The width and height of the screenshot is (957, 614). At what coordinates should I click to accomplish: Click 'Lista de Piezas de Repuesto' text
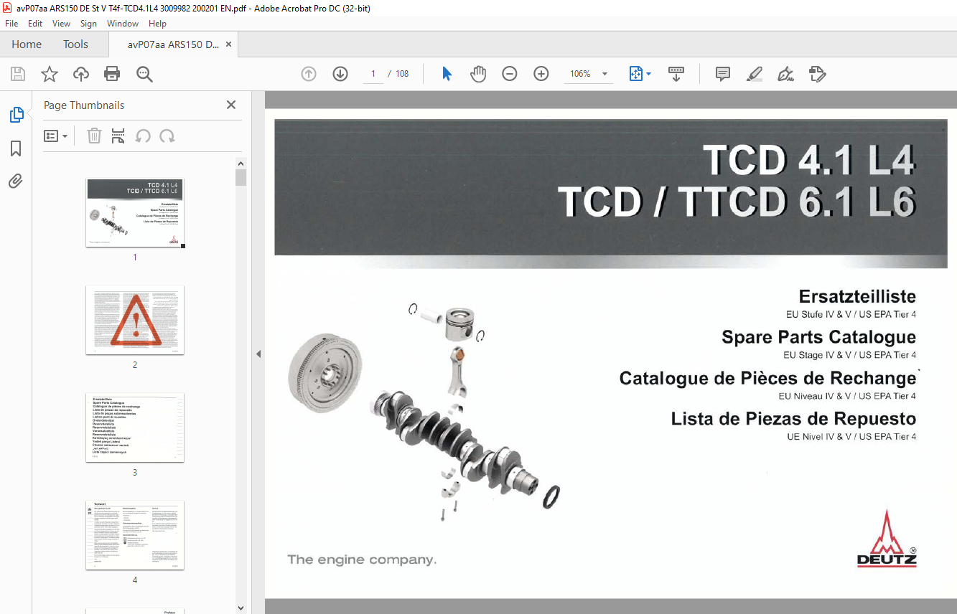coord(793,418)
